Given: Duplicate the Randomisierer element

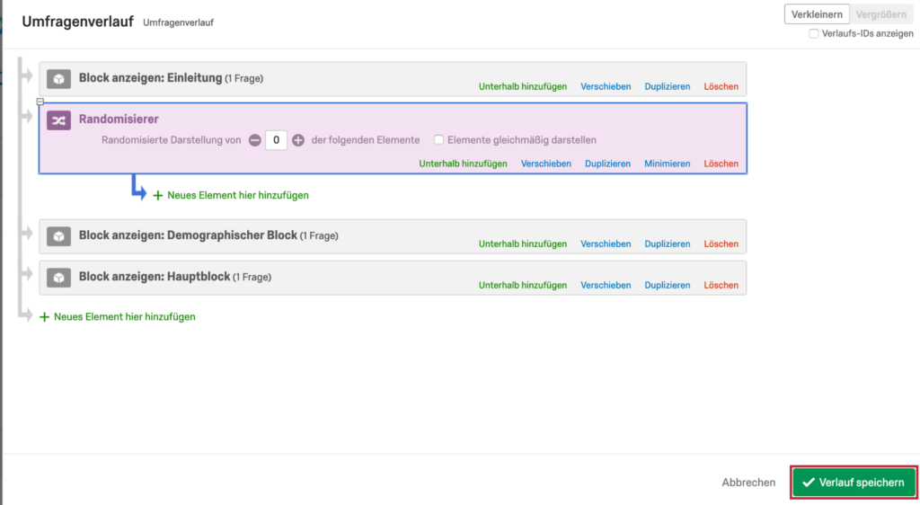Looking at the screenshot, I should point(607,164).
